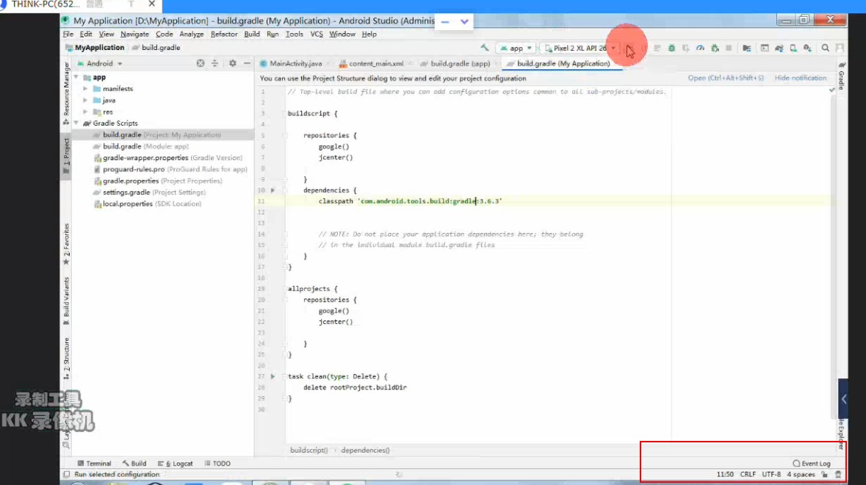The image size is (866, 485).
Task: Close the build.gradle (:app) tab with its x
Action: click(497, 63)
